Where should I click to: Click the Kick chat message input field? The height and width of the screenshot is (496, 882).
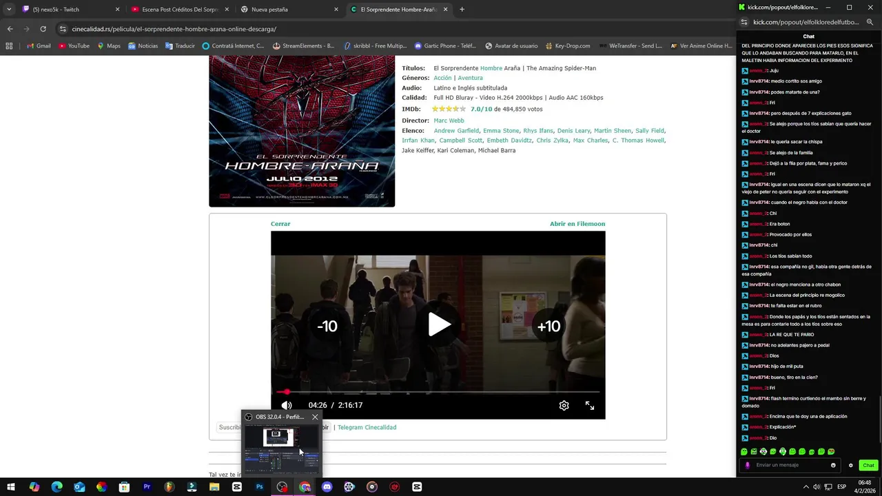click(x=790, y=465)
